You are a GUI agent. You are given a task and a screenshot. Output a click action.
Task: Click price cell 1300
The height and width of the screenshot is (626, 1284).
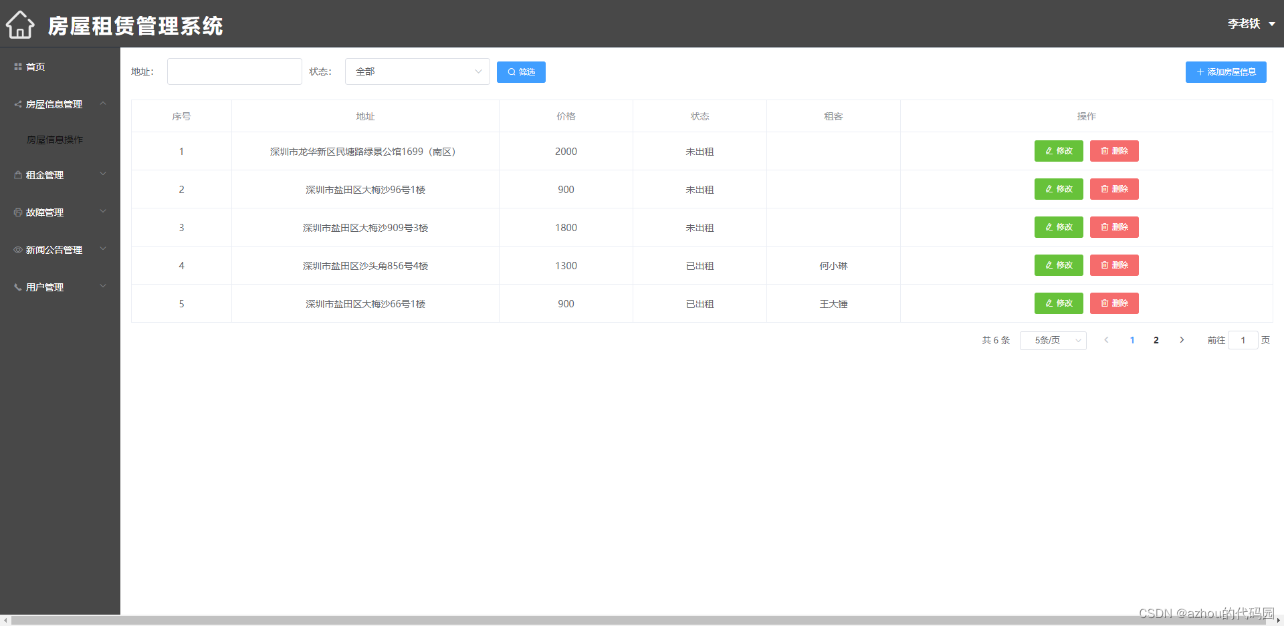[566, 266]
